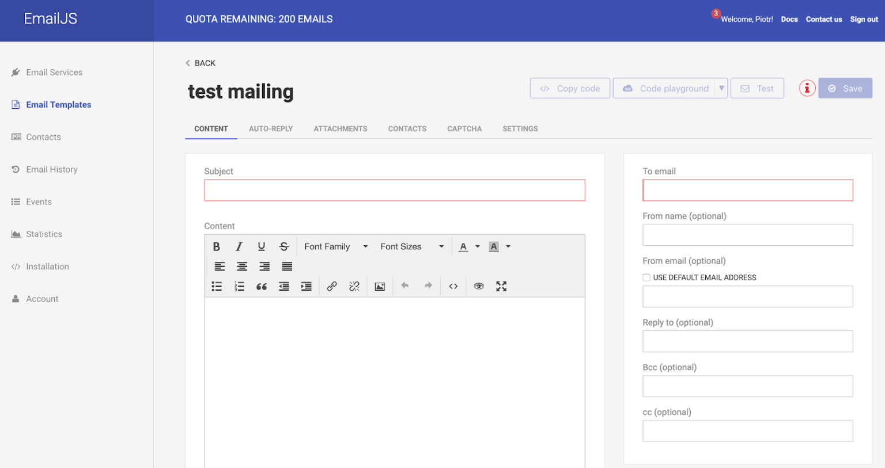The height and width of the screenshot is (468, 885).
Task: Apply italic formatting
Action: [x=239, y=246]
